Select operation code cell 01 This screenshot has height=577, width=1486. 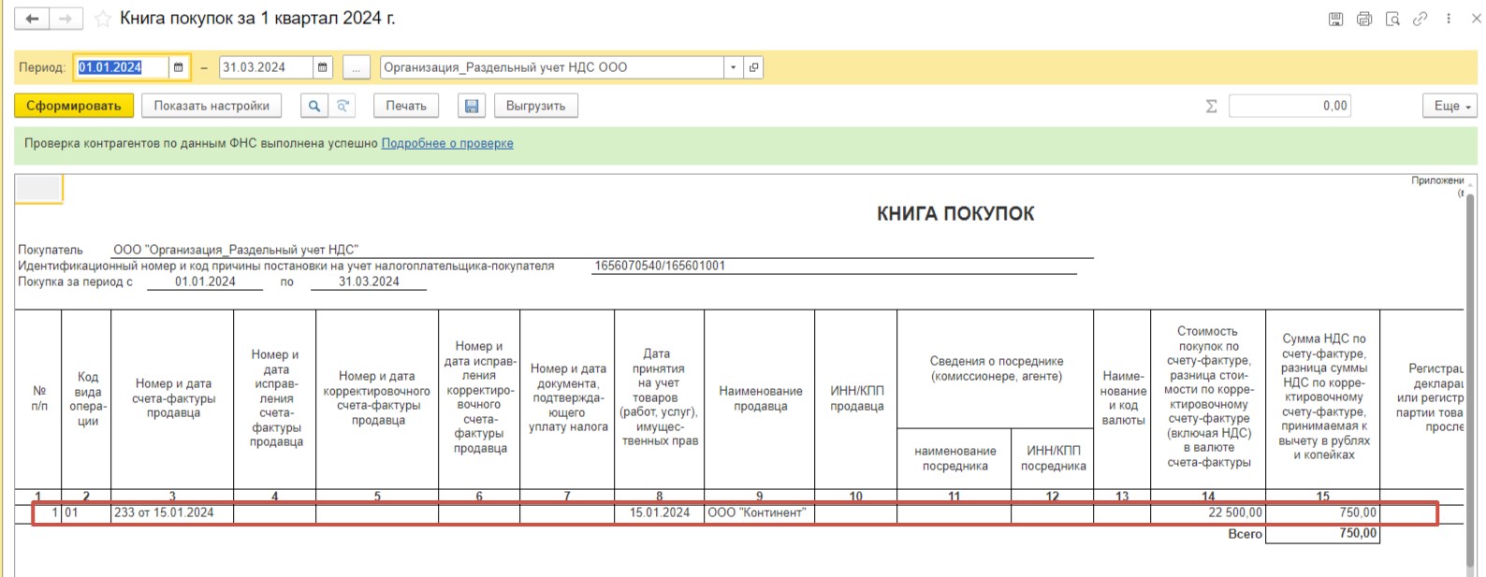pyautogui.click(x=86, y=512)
